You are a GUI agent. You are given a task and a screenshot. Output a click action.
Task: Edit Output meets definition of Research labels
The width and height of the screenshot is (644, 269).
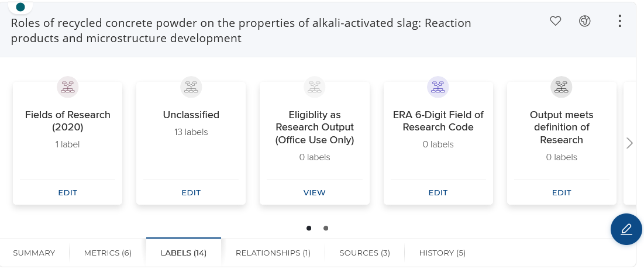(562, 192)
